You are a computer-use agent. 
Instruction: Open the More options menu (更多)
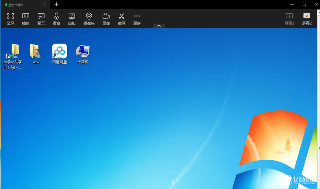click(x=137, y=19)
